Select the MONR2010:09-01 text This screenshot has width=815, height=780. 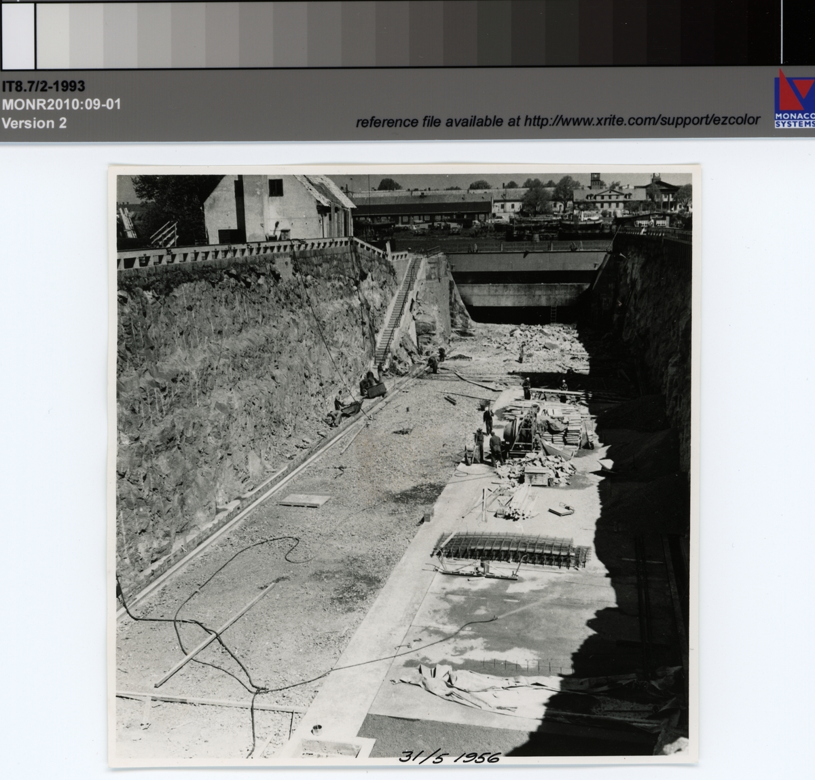click(x=62, y=105)
